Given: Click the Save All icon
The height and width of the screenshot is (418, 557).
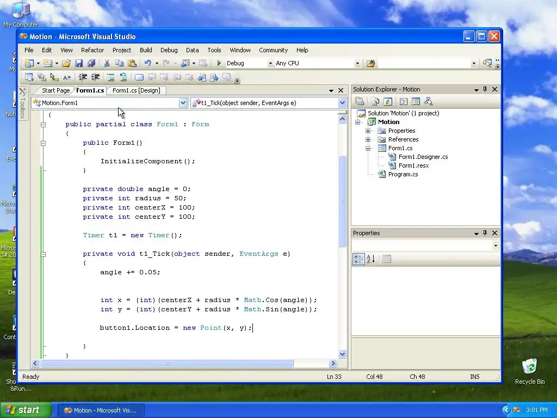Looking at the screenshot, I should click(x=91, y=63).
